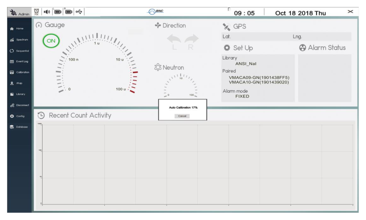
Task: Open the Sequential mode
Action: (x=19, y=51)
